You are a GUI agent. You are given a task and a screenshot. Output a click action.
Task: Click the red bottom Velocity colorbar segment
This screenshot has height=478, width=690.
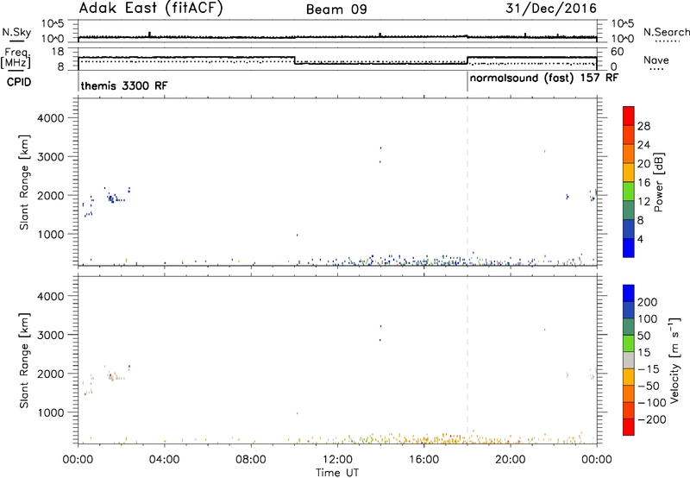pyautogui.click(x=629, y=427)
